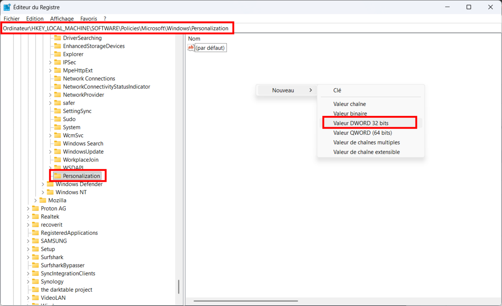Expand the safer key
The image size is (502, 306).
click(x=50, y=103)
